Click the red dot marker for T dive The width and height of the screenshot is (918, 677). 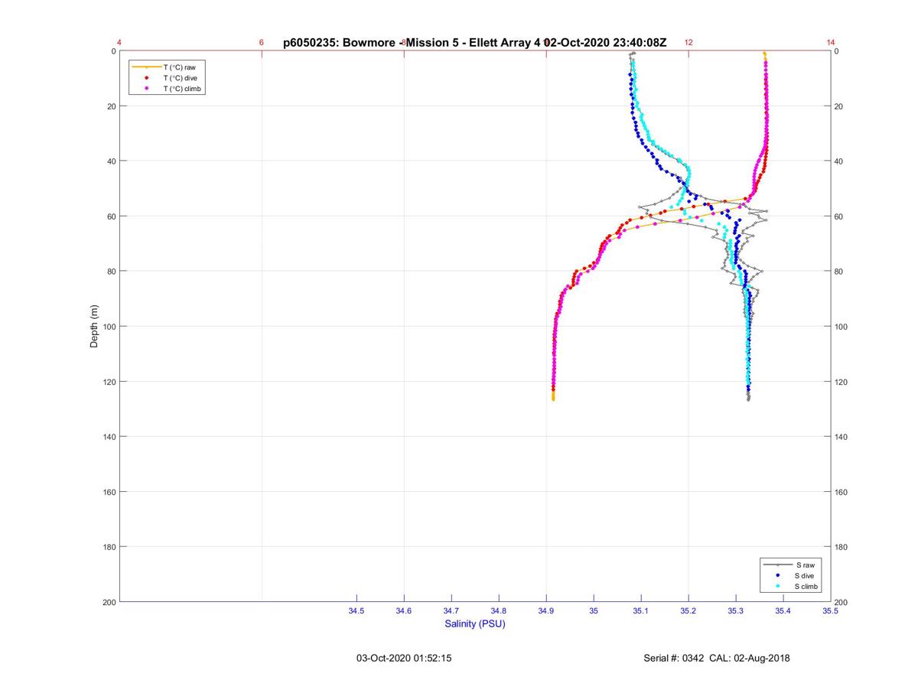[x=146, y=78]
